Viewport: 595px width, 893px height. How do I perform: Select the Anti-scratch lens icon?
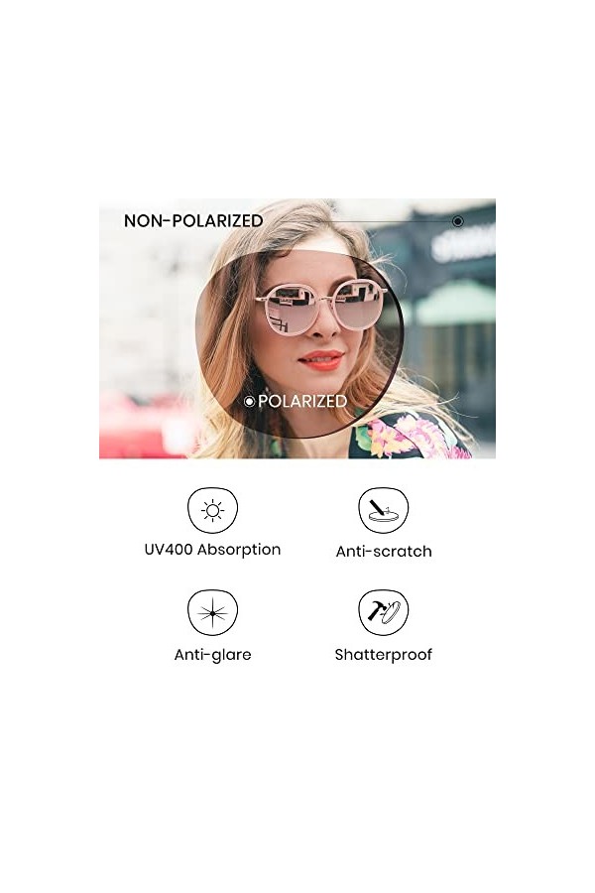[x=383, y=510]
